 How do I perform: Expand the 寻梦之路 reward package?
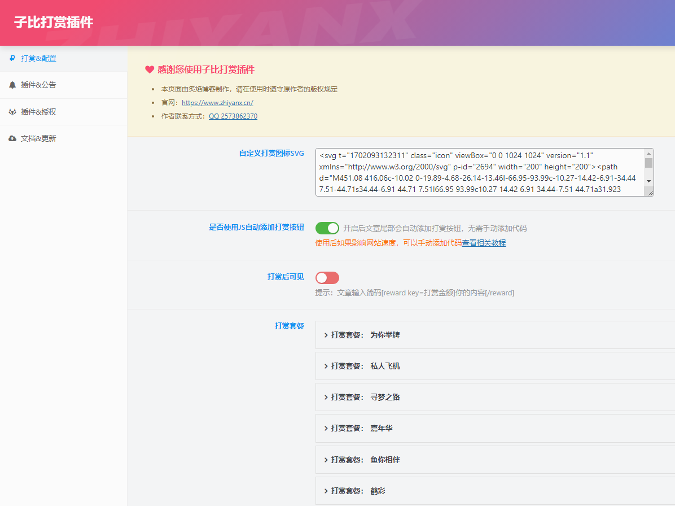[x=361, y=396]
